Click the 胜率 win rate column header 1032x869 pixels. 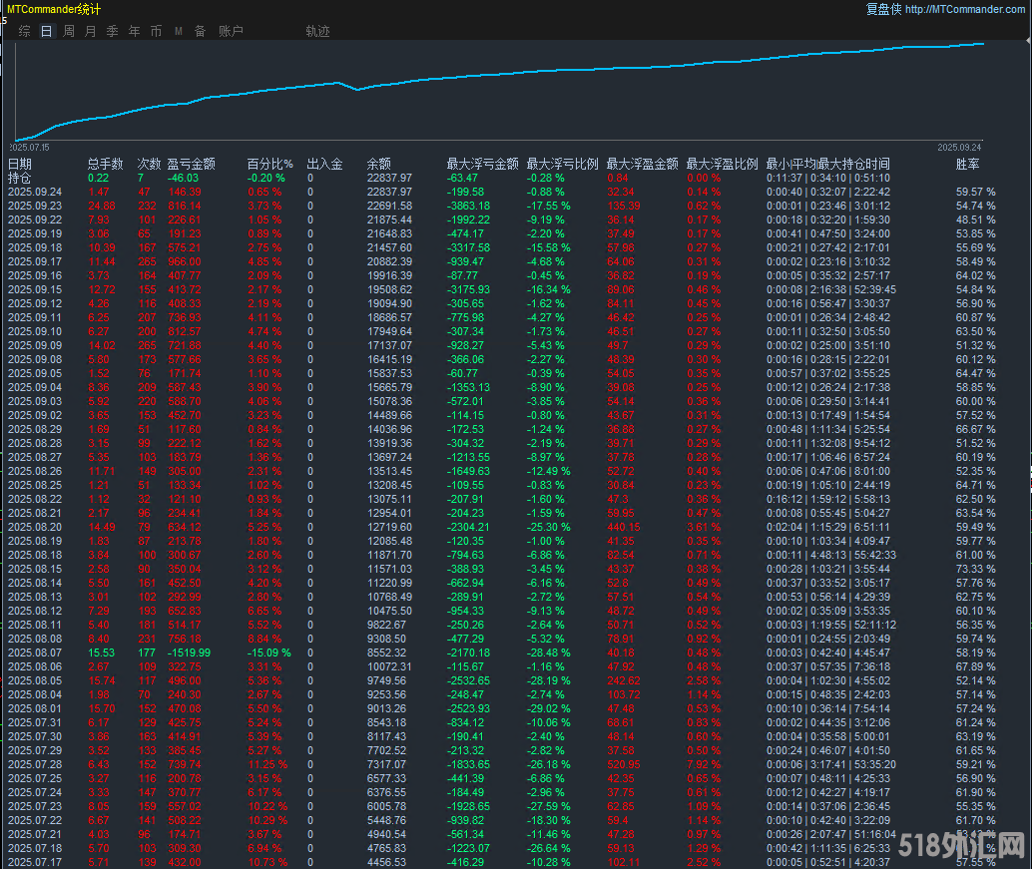[x=967, y=164]
